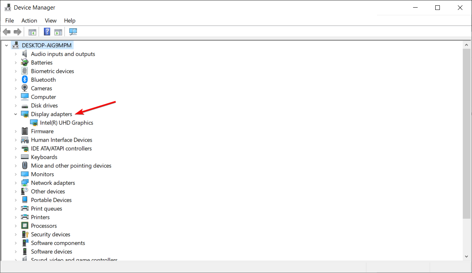This screenshot has height=273, width=472.
Task: Select the Sound, video and game controllers entry
Action: (x=74, y=260)
